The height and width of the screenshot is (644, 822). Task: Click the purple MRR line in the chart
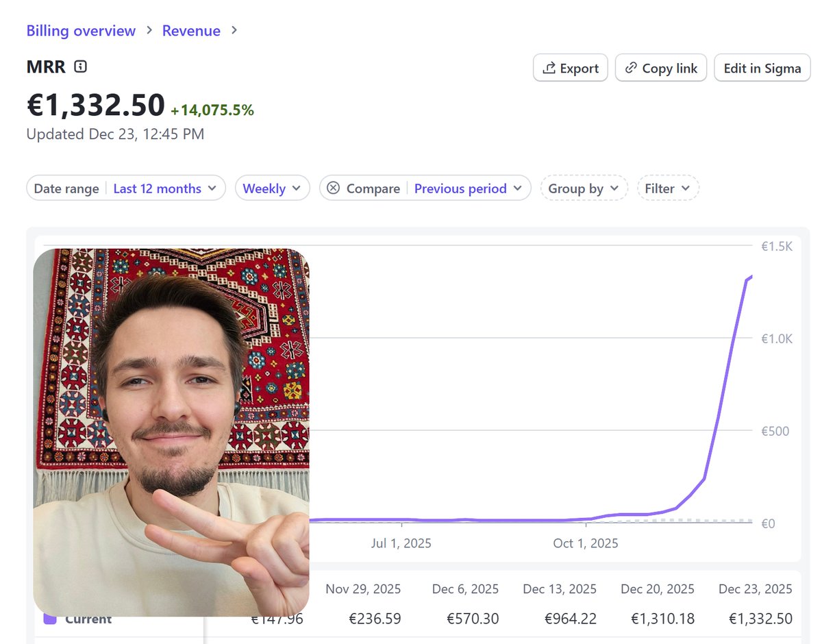[x=717, y=417]
